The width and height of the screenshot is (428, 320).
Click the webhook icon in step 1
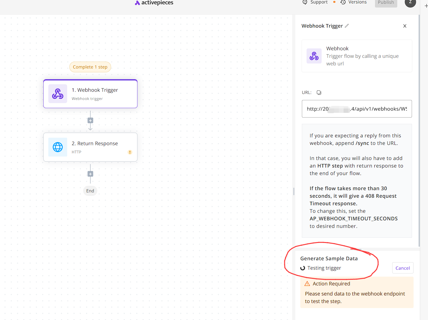[58, 94]
